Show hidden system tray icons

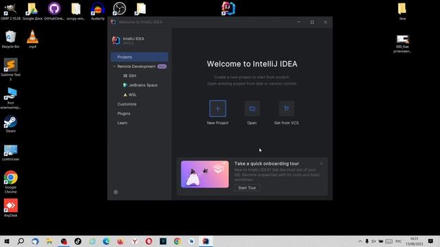tap(360, 241)
